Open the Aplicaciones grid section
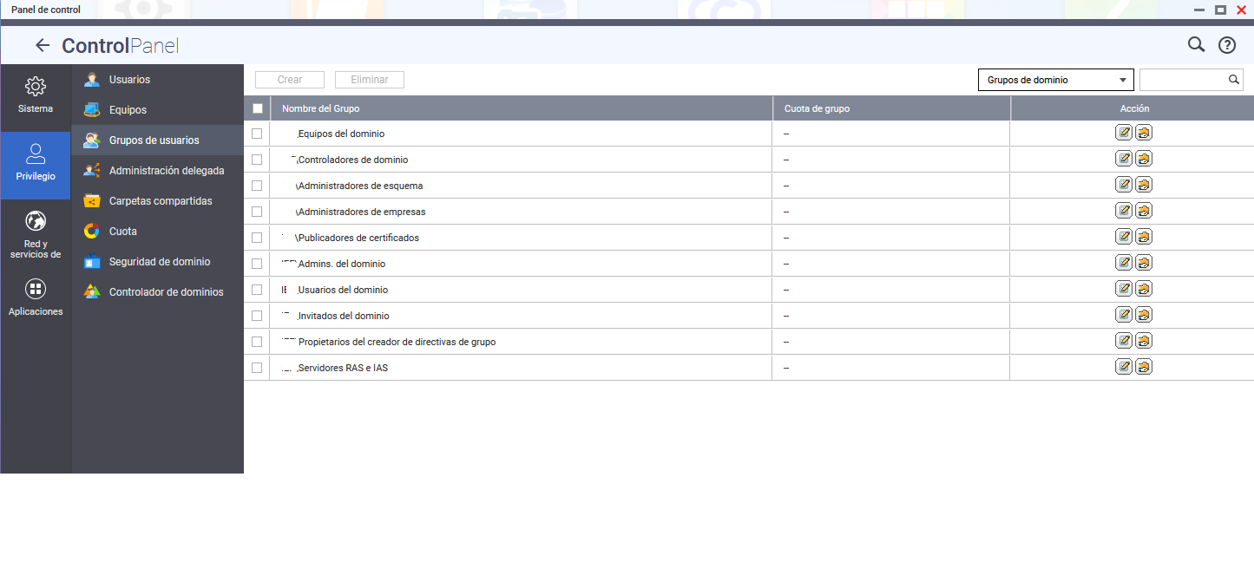The image size is (1254, 562). click(36, 297)
